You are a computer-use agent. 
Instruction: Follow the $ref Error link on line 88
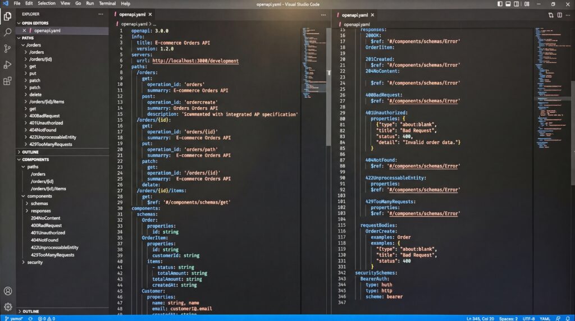[423, 166]
